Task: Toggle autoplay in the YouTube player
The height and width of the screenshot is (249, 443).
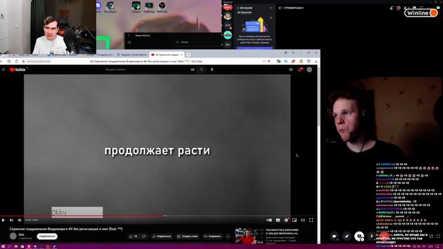Action: tap(269, 220)
